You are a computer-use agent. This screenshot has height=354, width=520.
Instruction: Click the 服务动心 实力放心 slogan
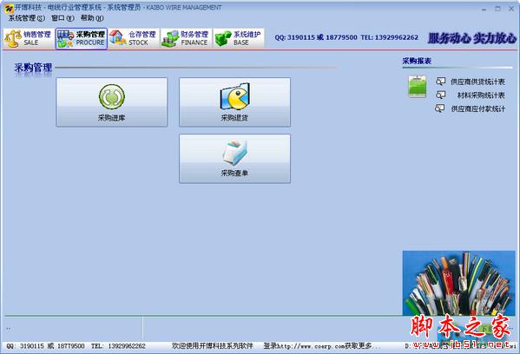tap(472, 38)
